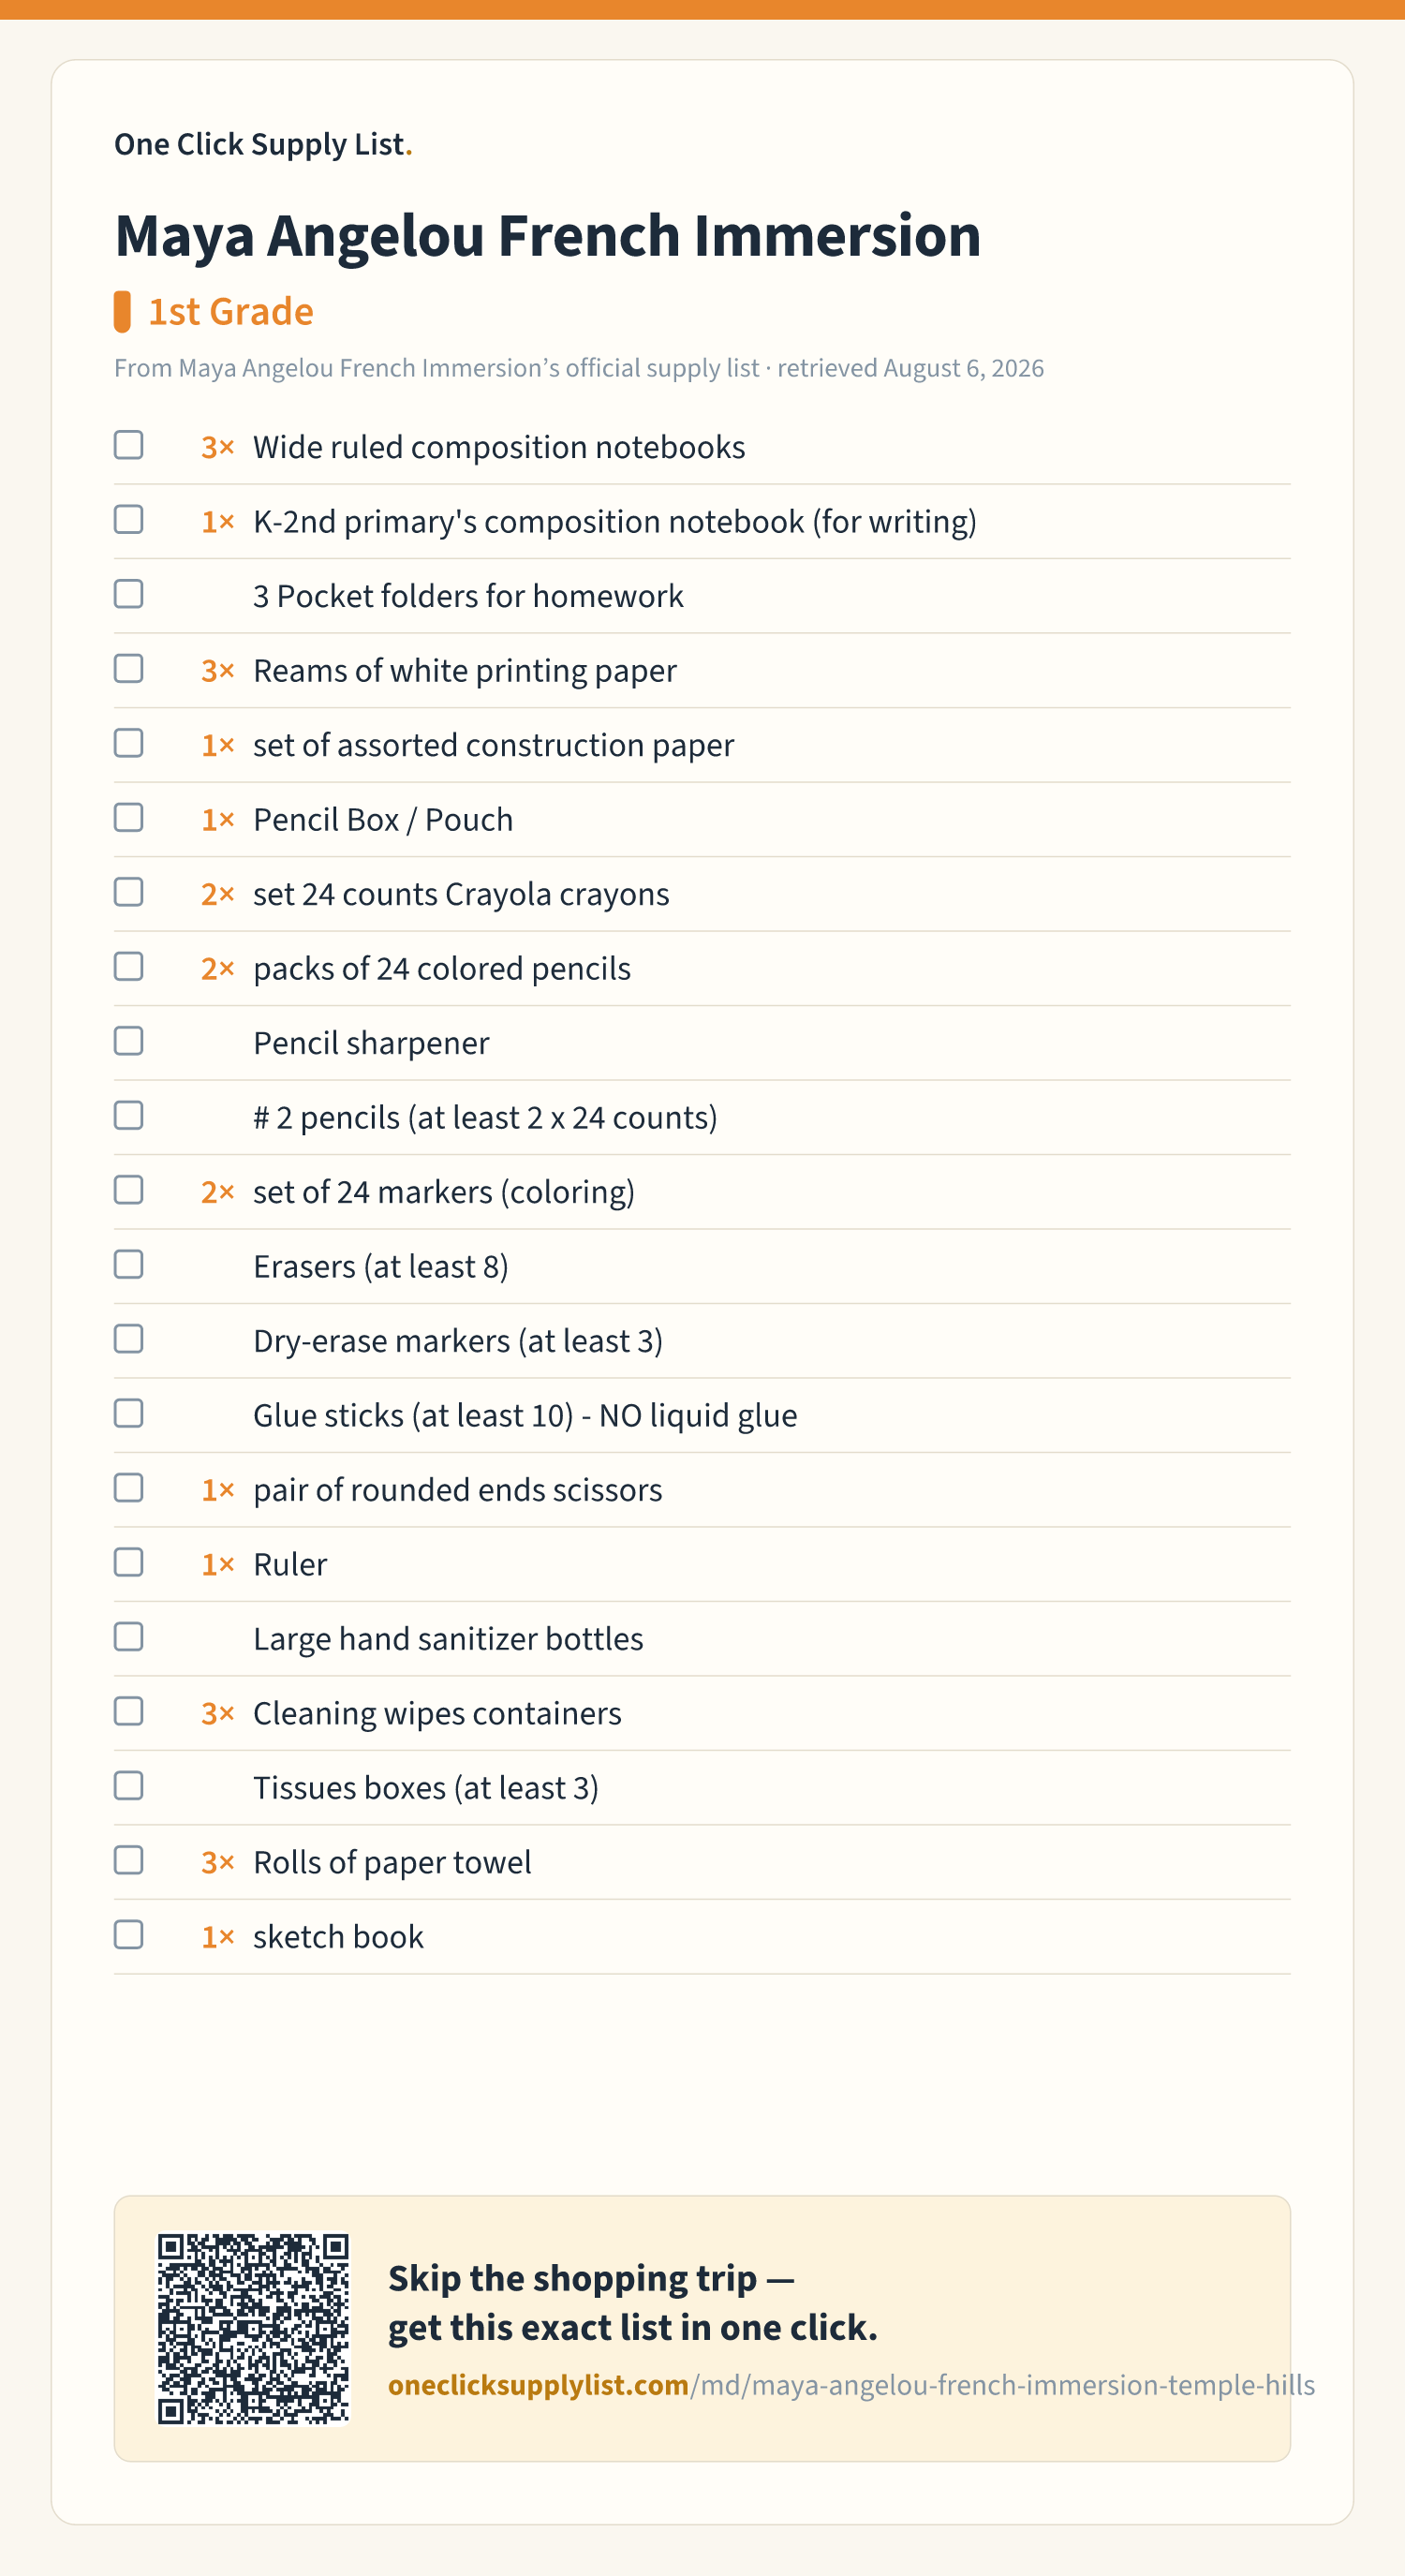1405x2576 pixels.
Task: Toggle the Crayola crayons checkbox
Action: coord(128,892)
